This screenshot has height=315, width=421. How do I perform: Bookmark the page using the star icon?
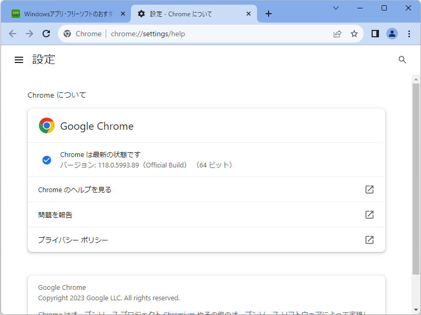point(354,33)
